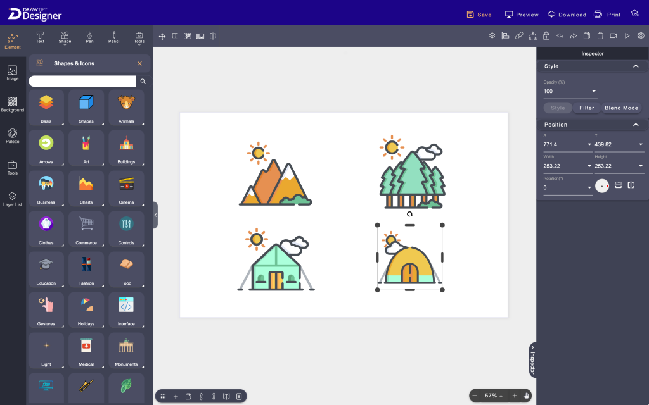Adjust the rotation dial in the Inspector
This screenshot has width=649, height=405.
tap(602, 185)
